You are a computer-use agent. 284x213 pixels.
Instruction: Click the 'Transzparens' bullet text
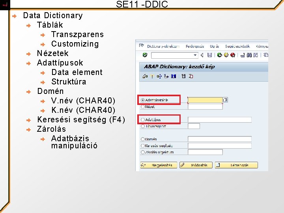[78, 34]
